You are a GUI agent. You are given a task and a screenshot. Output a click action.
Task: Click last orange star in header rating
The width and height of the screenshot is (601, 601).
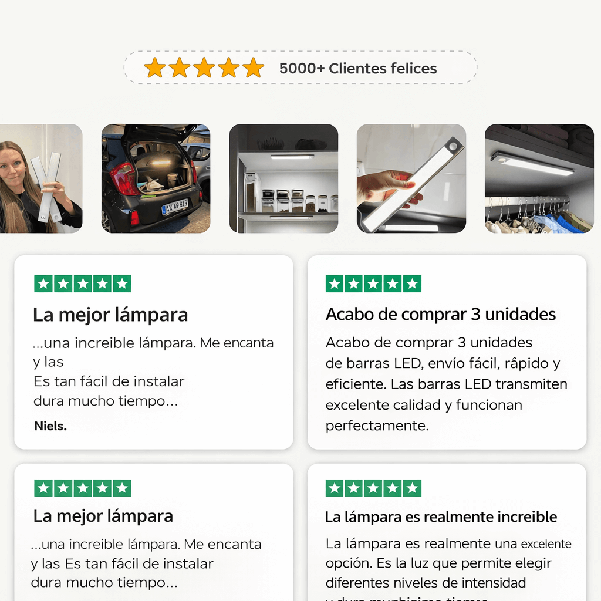[x=254, y=68]
